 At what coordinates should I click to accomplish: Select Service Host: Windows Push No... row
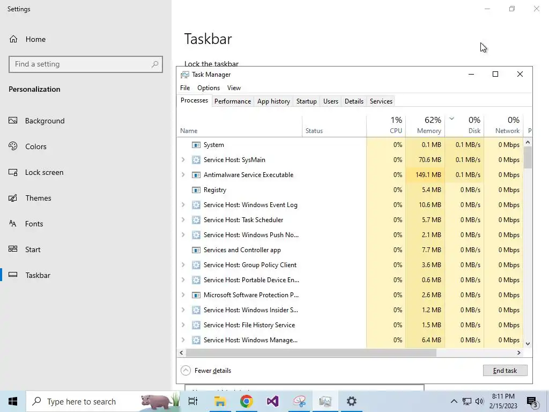(350, 235)
